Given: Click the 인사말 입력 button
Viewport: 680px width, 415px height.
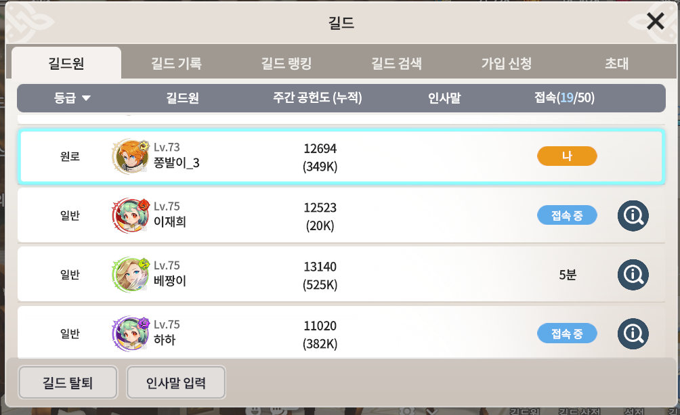Looking at the screenshot, I should [x=176, y=383].
